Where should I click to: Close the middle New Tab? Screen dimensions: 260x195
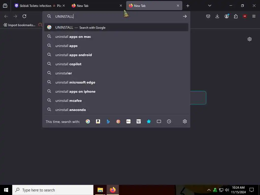pos(121,6)
